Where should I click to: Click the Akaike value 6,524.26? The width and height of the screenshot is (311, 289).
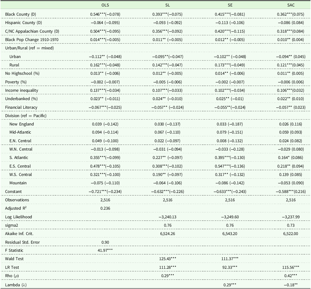(x=167, y=234)
